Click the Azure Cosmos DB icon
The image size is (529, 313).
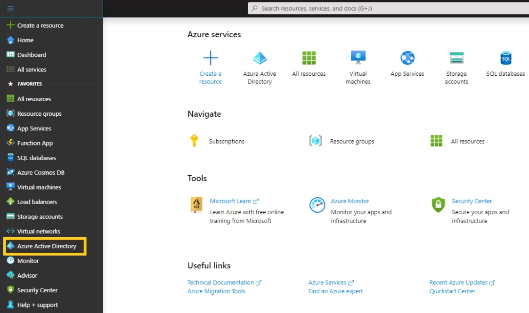pyautogui.click(x=10, y=172)
